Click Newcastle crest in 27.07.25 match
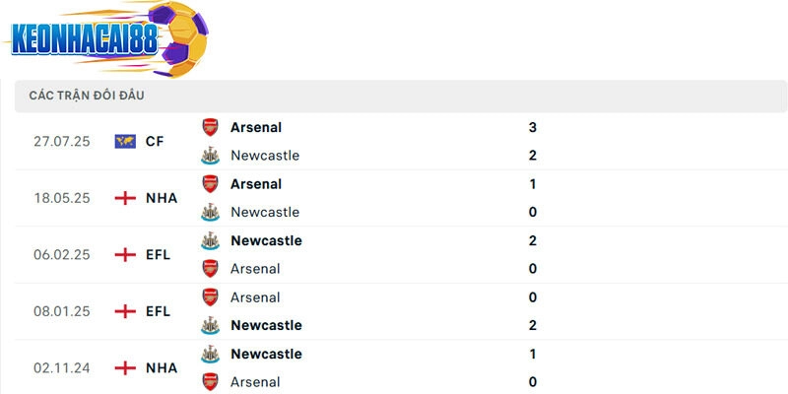Viewport: 788px width, 394px height. click(210, 156)
